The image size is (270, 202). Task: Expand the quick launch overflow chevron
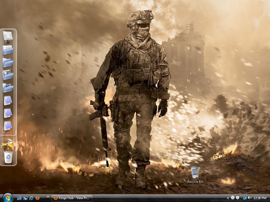pyautogui.click(x=48, y=197)
